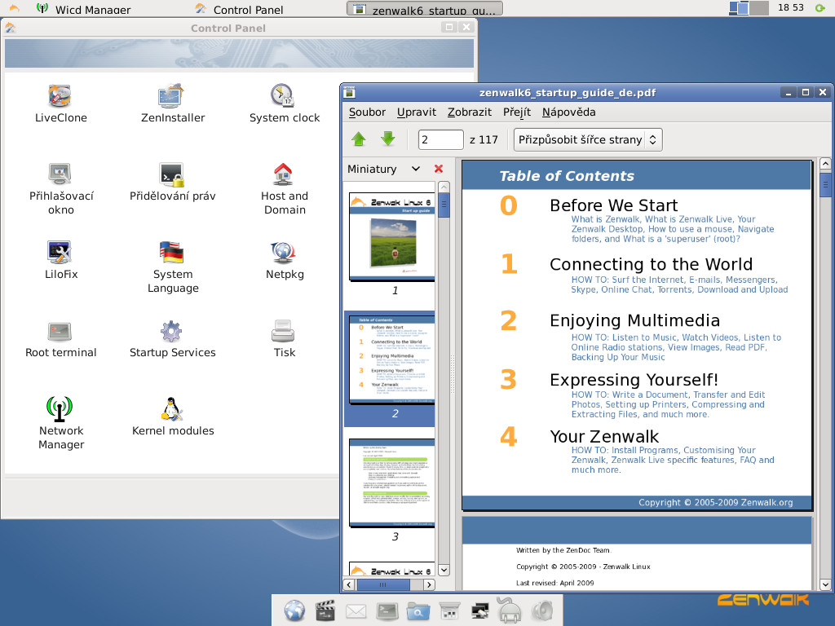
Task: Open Root terminal
Action: point(60,338)
